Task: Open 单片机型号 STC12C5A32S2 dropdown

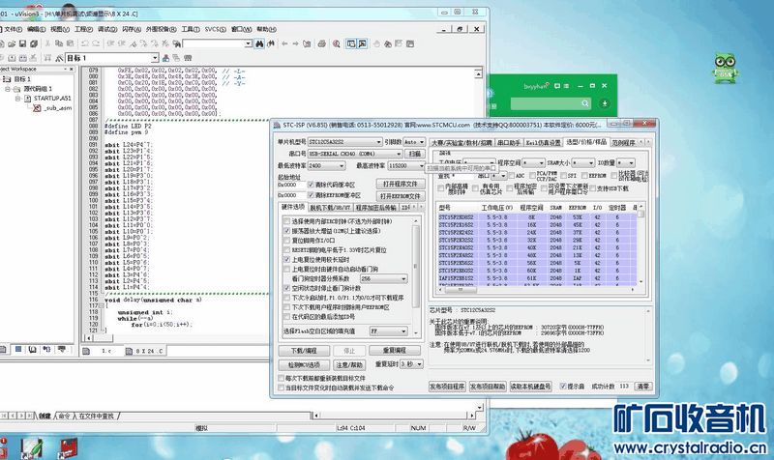Action: pyautogui.click(x=345, y=142)
